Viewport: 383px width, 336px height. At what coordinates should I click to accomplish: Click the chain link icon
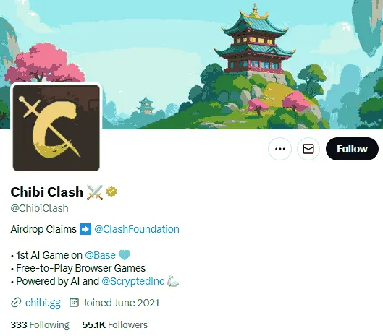click(16, 303)
